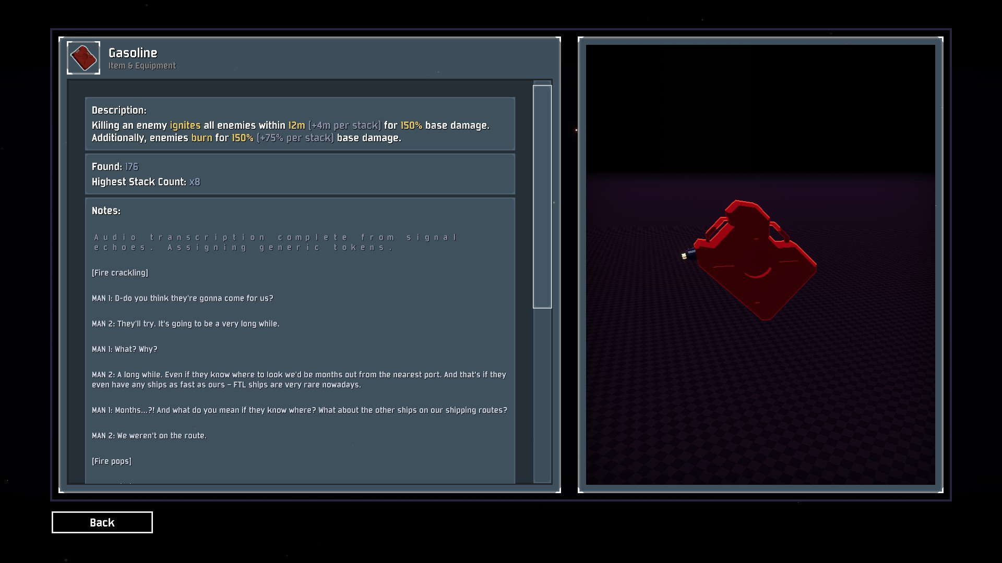Click the Highest Stack Count x8 line
Image resolution: width=1002 pixels, height=563 pixels.
pos(146,182)
